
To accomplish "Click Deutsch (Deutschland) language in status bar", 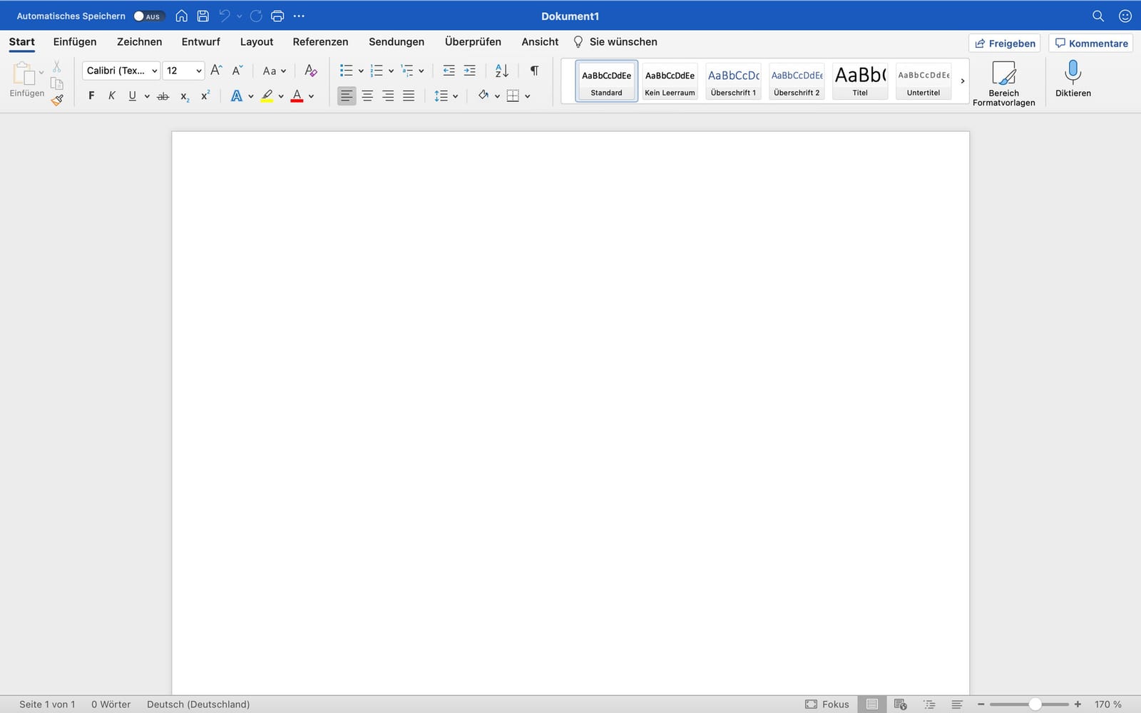I will [x=198, y=704].
